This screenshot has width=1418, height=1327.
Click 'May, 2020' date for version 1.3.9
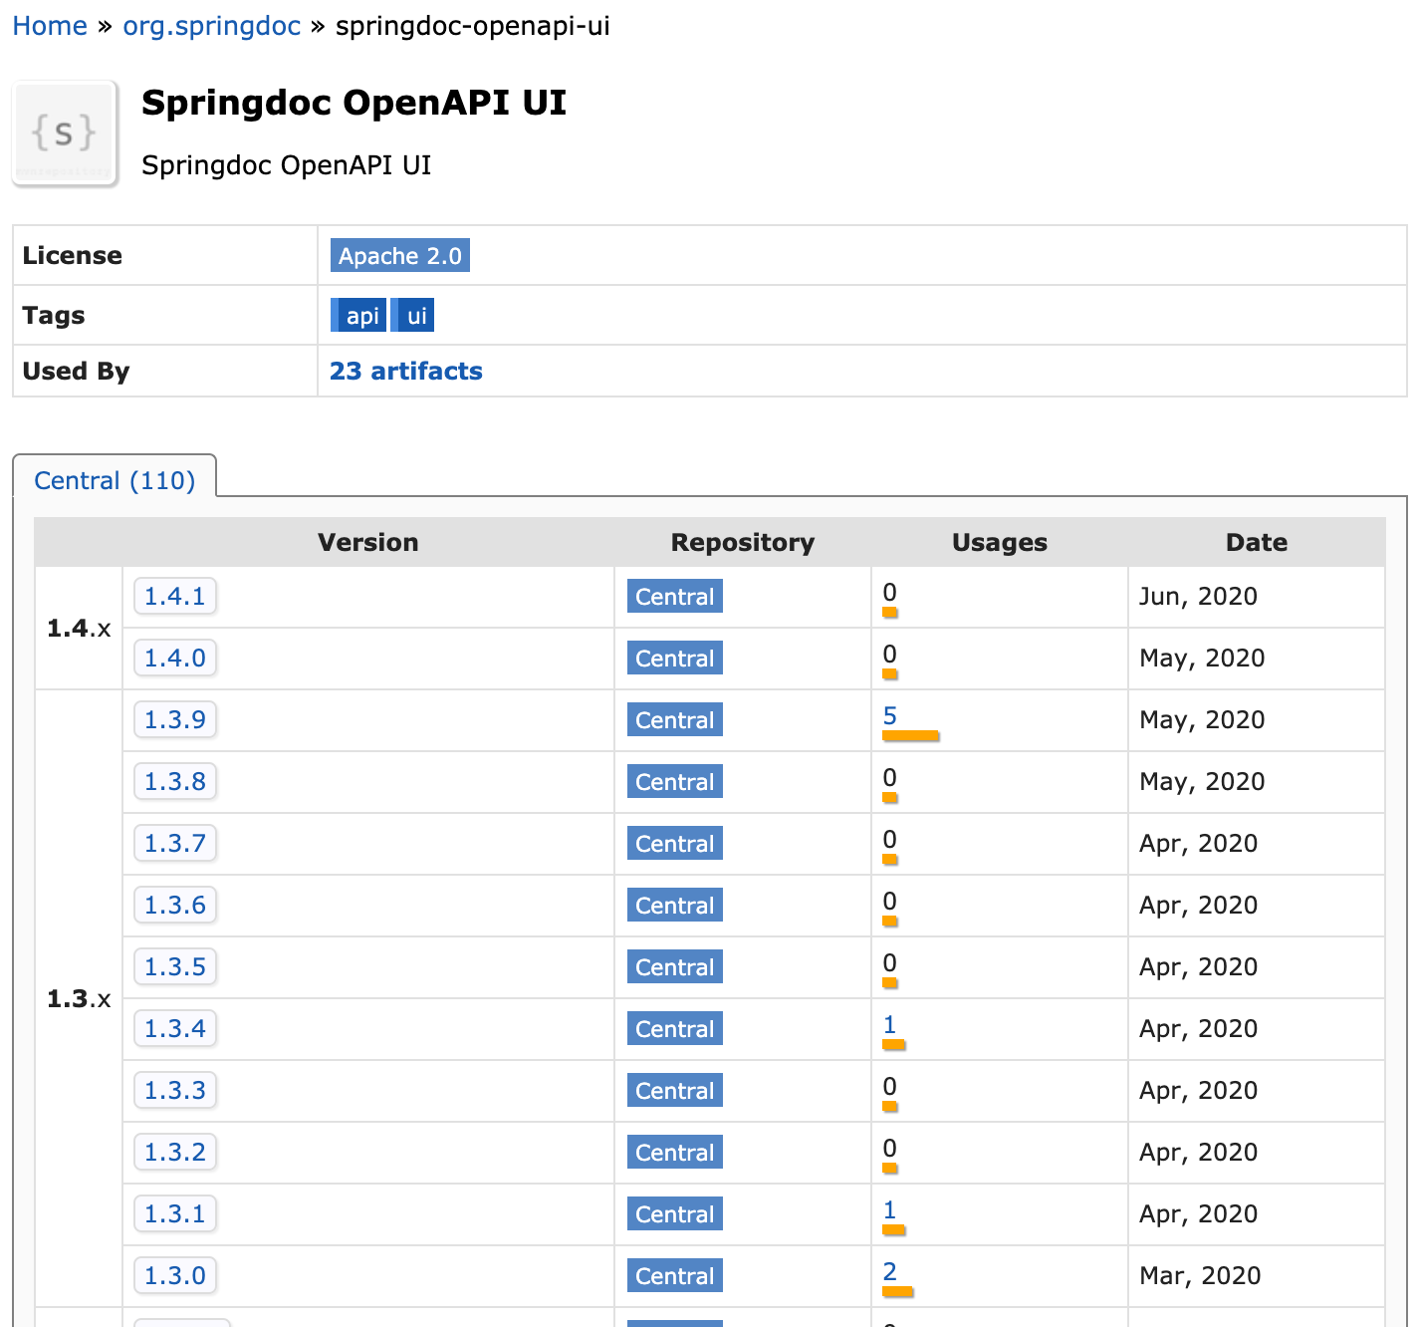pyautogui.click(x=1202, y=720)
